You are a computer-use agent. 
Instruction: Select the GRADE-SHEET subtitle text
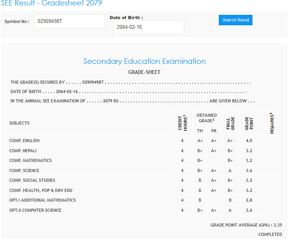[144, 72]
